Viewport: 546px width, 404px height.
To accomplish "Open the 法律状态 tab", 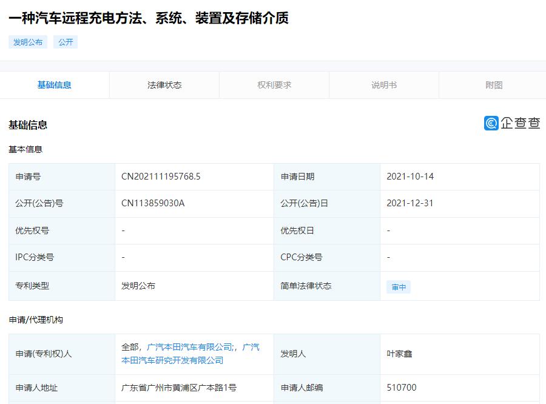I will 164,85.
